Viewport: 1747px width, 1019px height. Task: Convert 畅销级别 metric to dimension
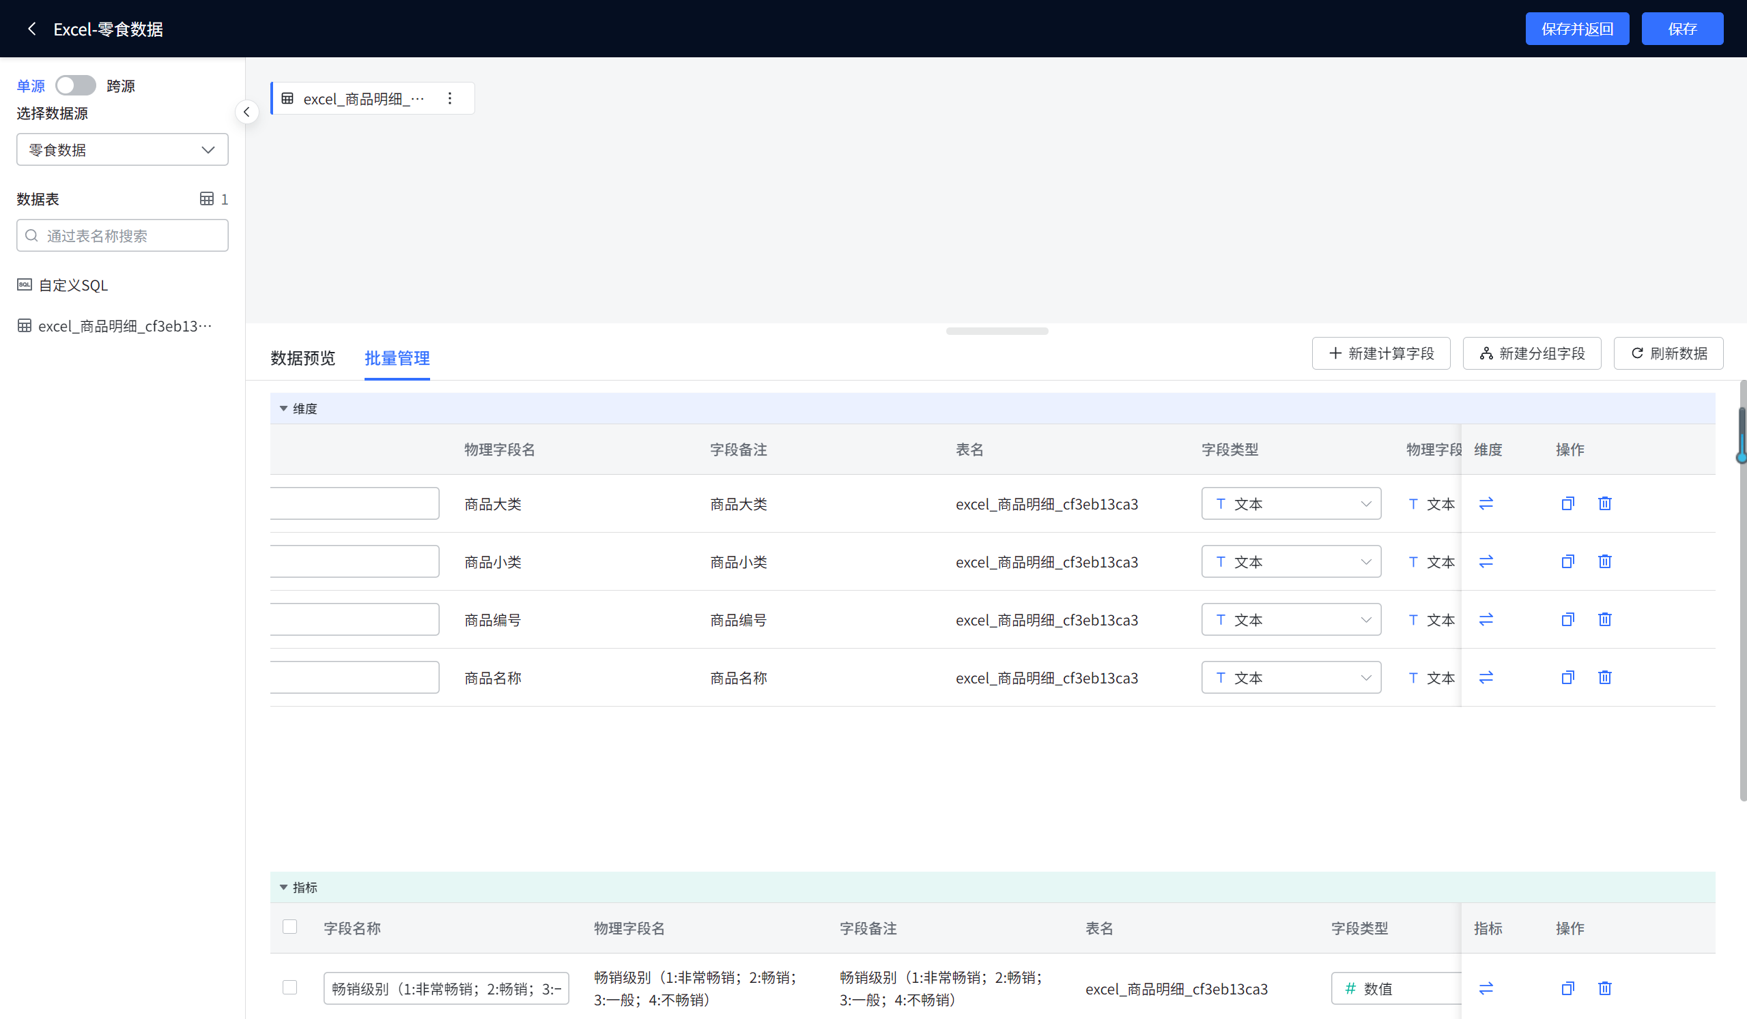1486,988
